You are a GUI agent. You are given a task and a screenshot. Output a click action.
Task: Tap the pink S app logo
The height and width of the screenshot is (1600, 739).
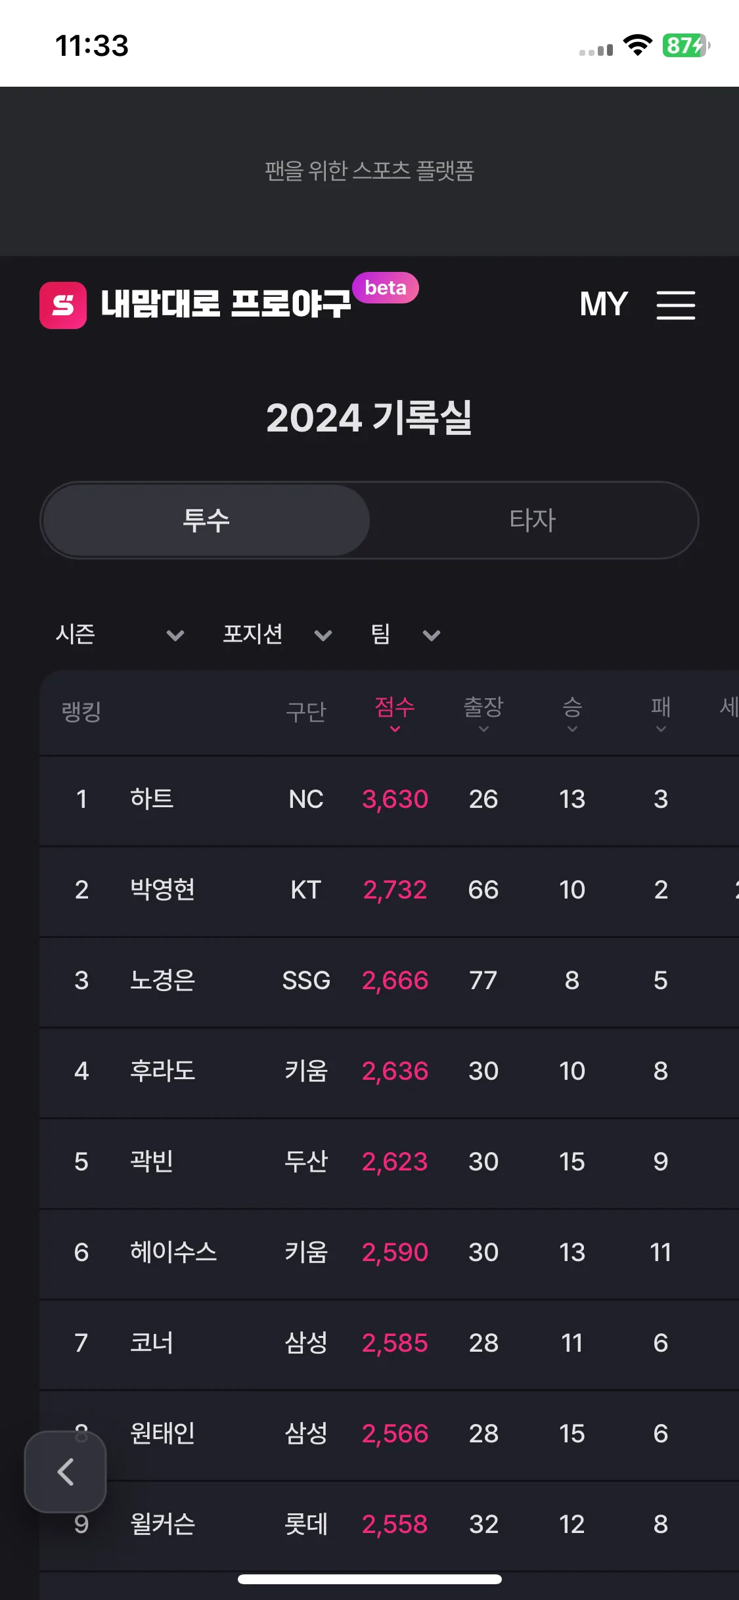point(63,305)
